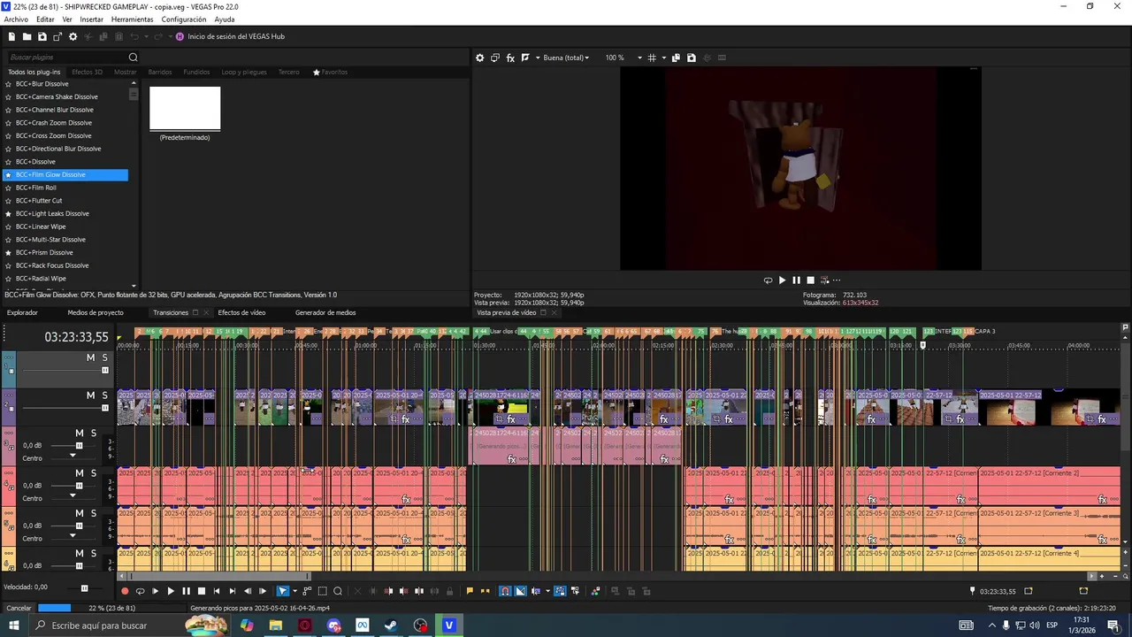Open the Herramientas menu
Viewport: 1132px width, 637px height.
click(132, 19)
